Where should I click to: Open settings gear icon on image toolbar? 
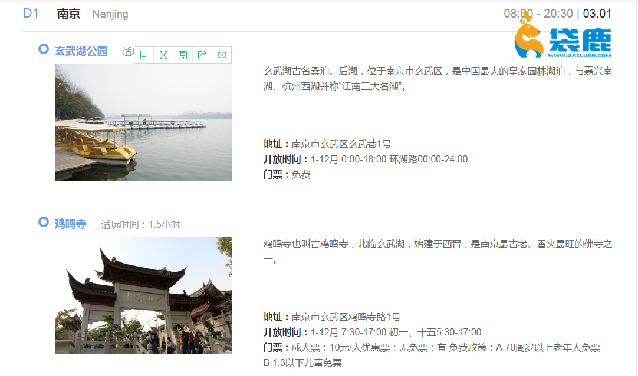222,55
